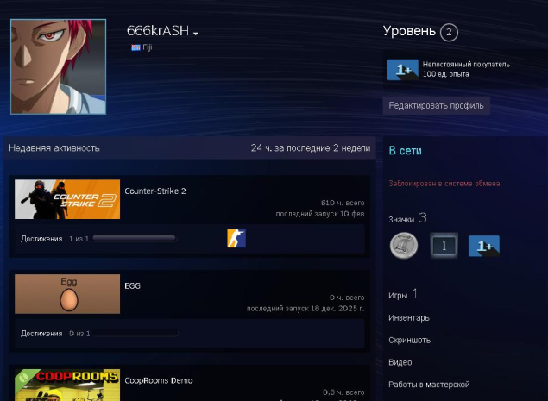Open the silver coin badge icon
This screenshot has width=548, height=401.
403,246
